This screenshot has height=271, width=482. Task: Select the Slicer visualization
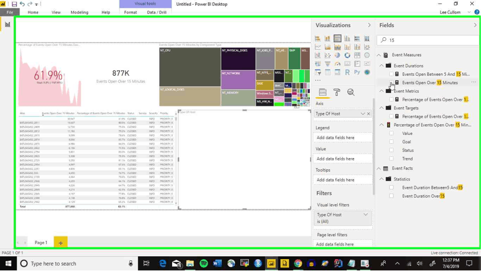318,72
